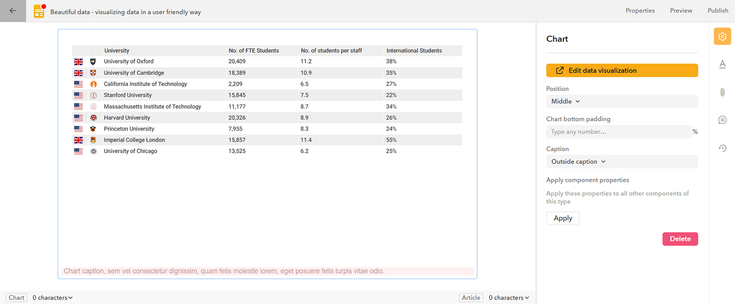Screen dimensions: 735x304
Task: Click the University of Oxford crest icon
Action: 94,62
